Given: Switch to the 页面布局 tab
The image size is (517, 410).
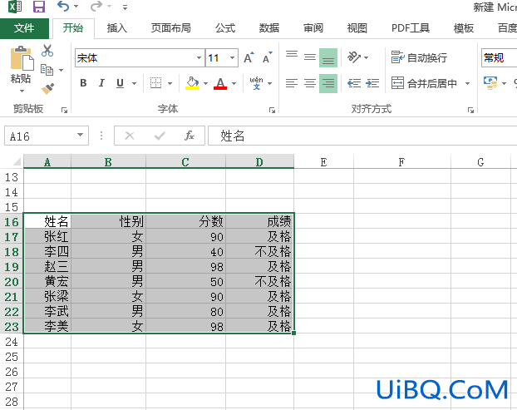Looking at the screenshot, I should click(x=170, y=28).
